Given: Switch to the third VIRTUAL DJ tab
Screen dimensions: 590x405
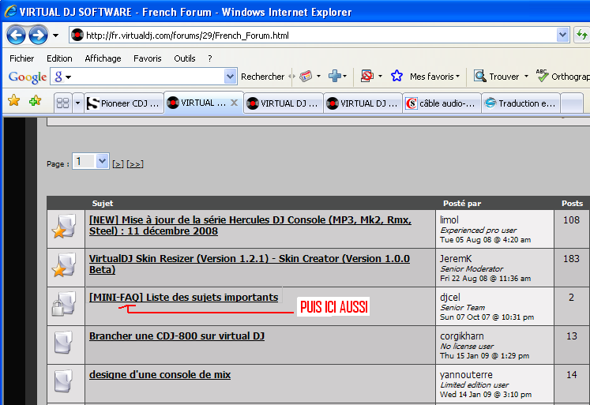Looking at the screenshot, I should pyautogui.click(x=363, y=103).
